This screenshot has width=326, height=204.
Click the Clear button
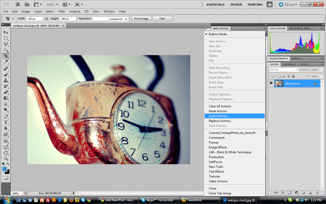162,18
